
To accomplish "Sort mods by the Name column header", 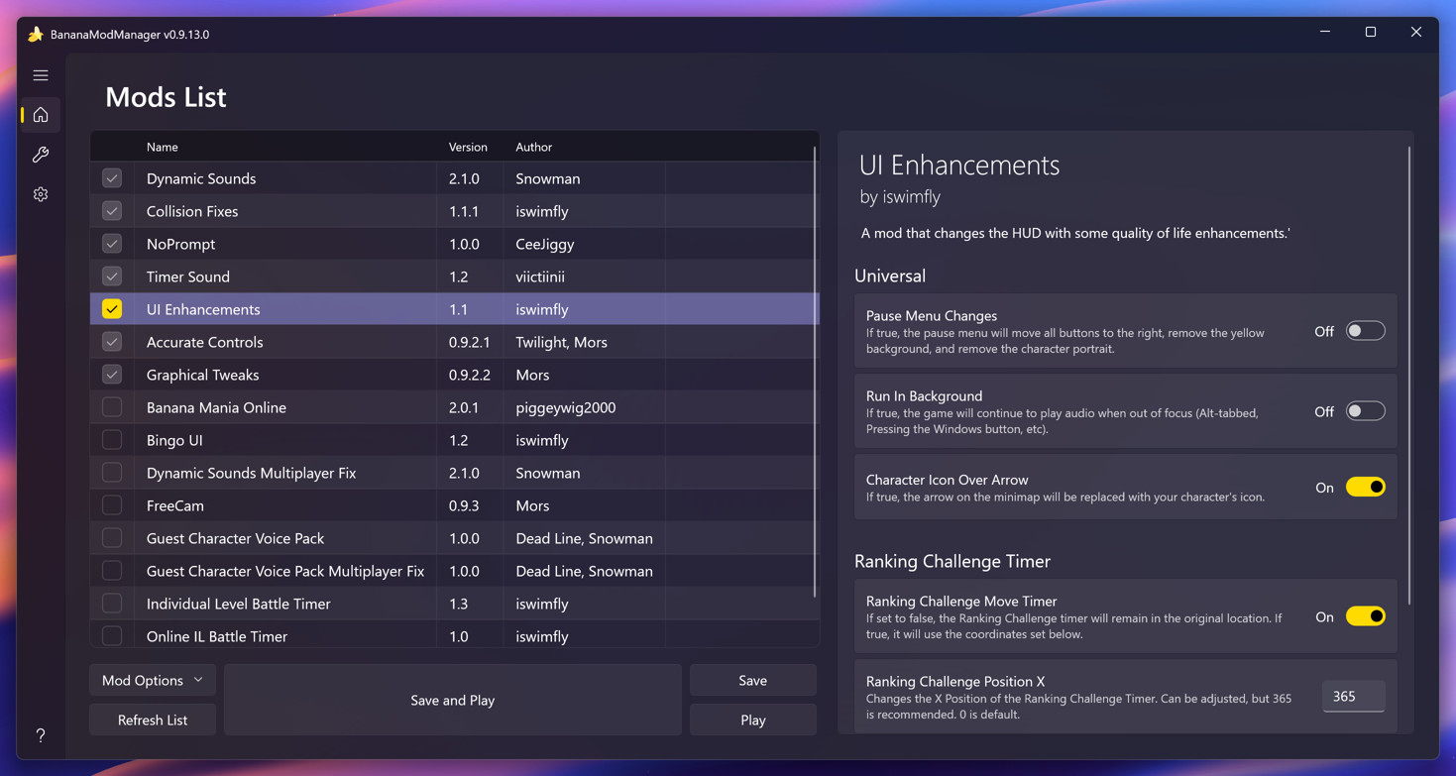I will point(163,147).
